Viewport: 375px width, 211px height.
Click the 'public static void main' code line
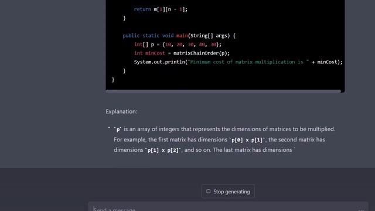[x=179, y=36]
